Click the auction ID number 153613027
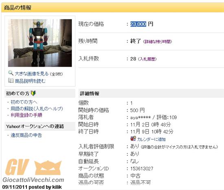 click(x=142, y=168)
